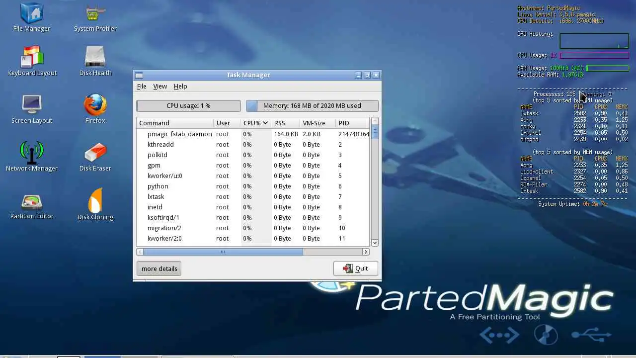The image size is (636, 358).
Task: Click the CPU usage progress bar
Action: [188, 106]
